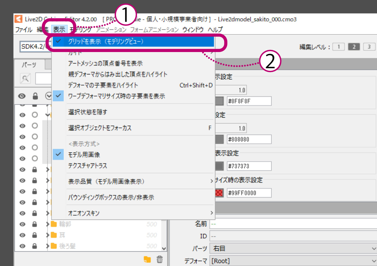Click the 名前 input field
This screenshot has height=266, width=377.
click(293, 224)
